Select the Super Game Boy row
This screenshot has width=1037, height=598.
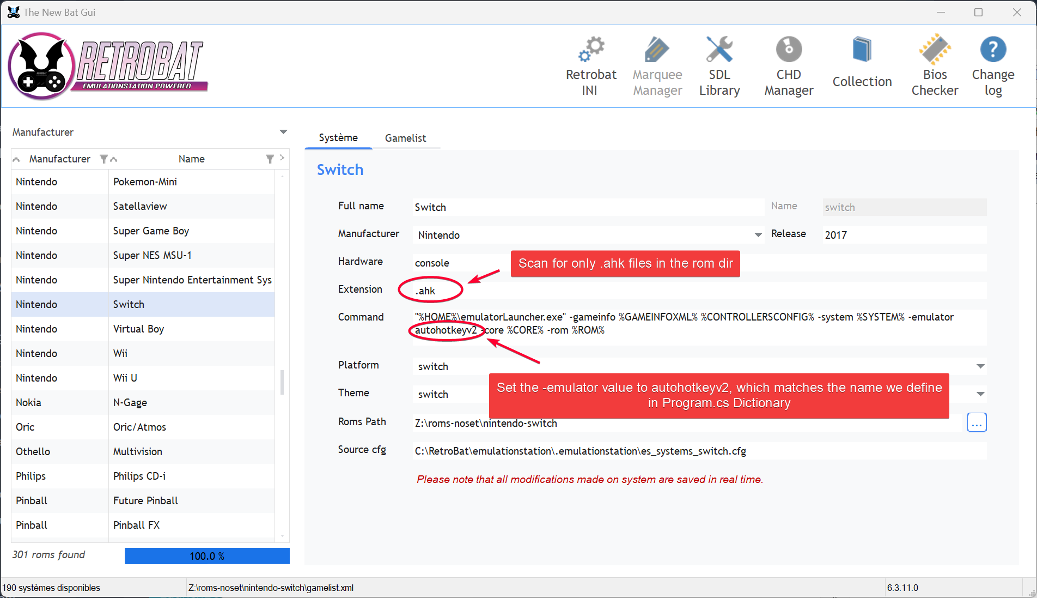click(143, 231)
